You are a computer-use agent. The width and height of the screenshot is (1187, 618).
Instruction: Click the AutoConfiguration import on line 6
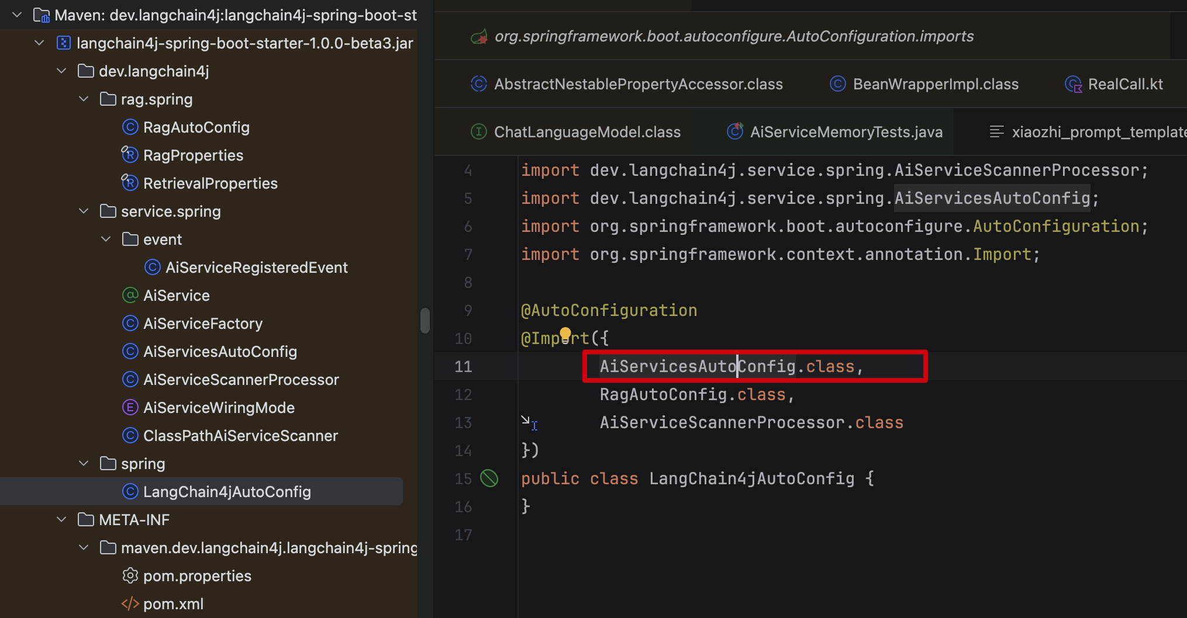pos(1055,226)
